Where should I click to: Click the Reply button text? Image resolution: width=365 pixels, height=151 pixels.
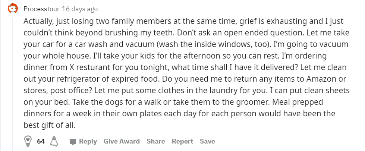click(88, 141)
